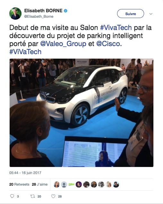Click the retweet arrows icon

click(32, 196)
